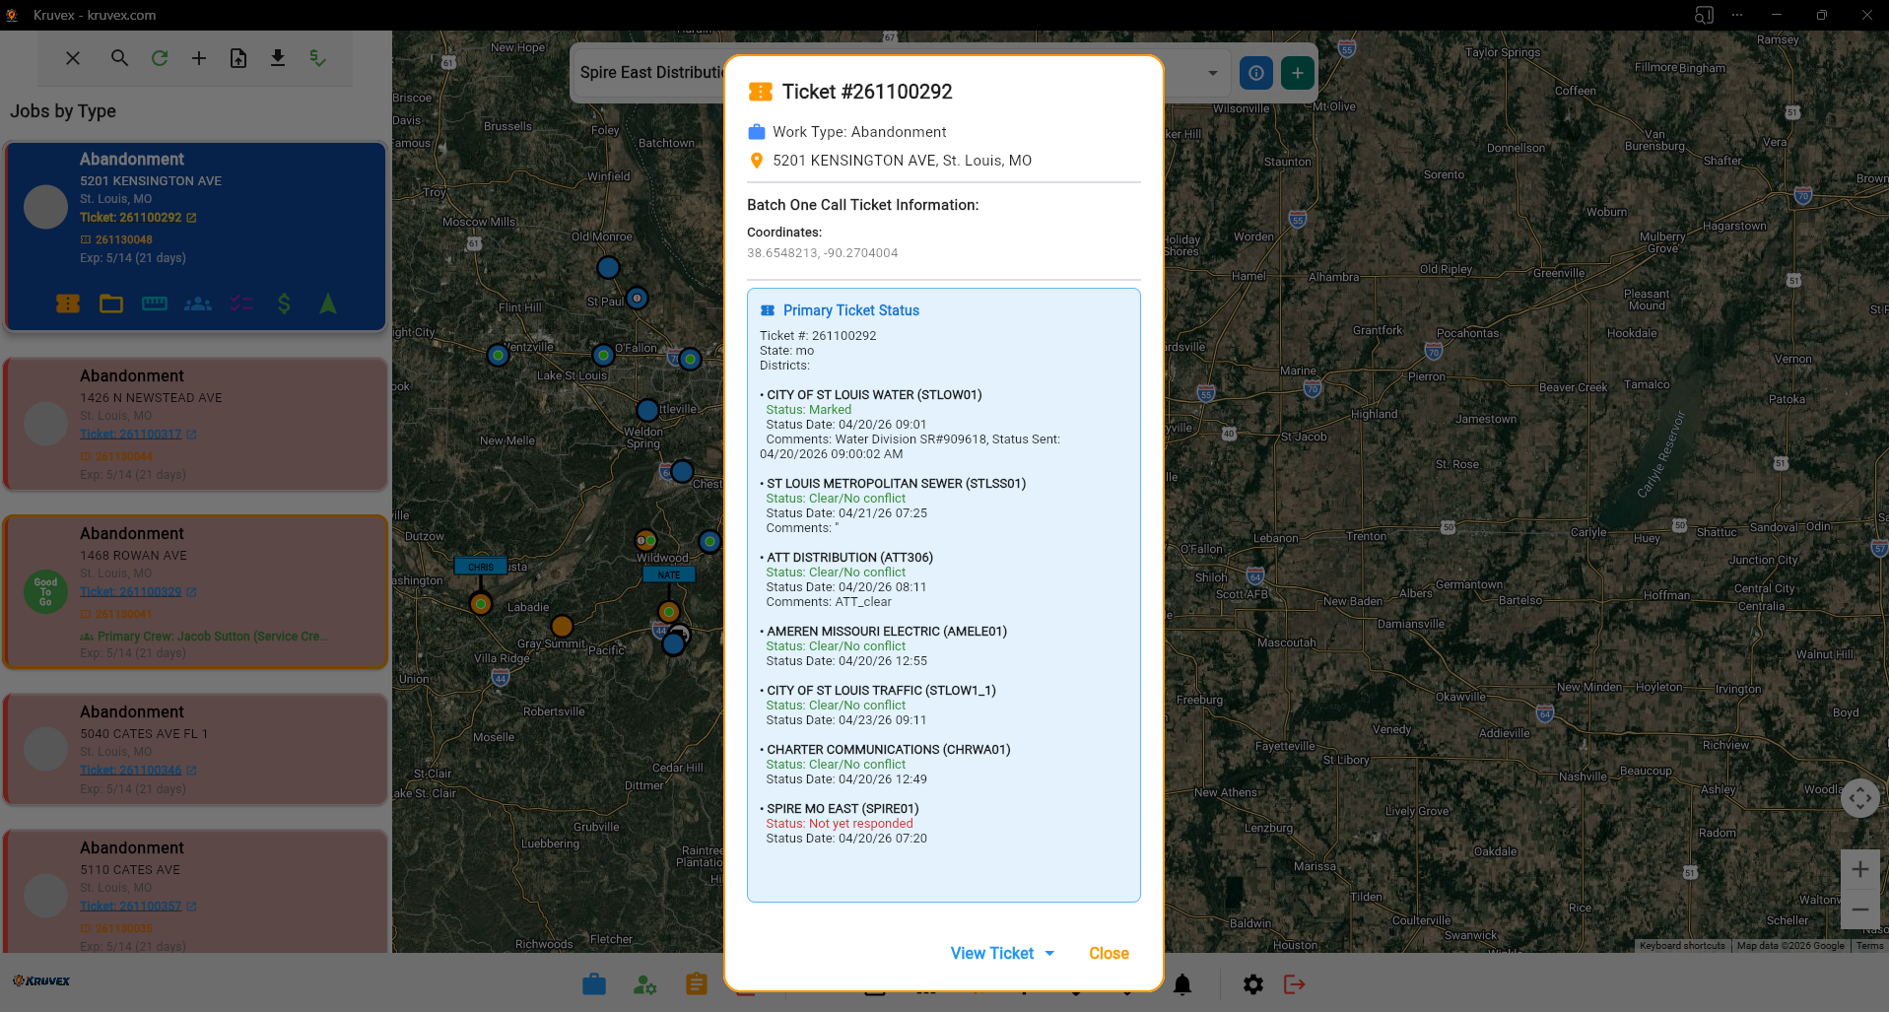The width and height of the screenshot is (1889, 1012).
Task: Click ST LOUIS METROPOLITAN SEWER (STLSS01) entry
Action: point(897,484)
